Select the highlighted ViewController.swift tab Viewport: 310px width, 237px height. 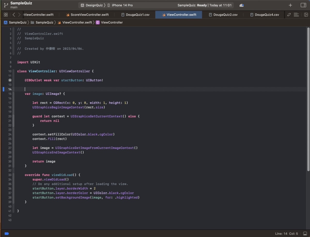click(179, 15)
